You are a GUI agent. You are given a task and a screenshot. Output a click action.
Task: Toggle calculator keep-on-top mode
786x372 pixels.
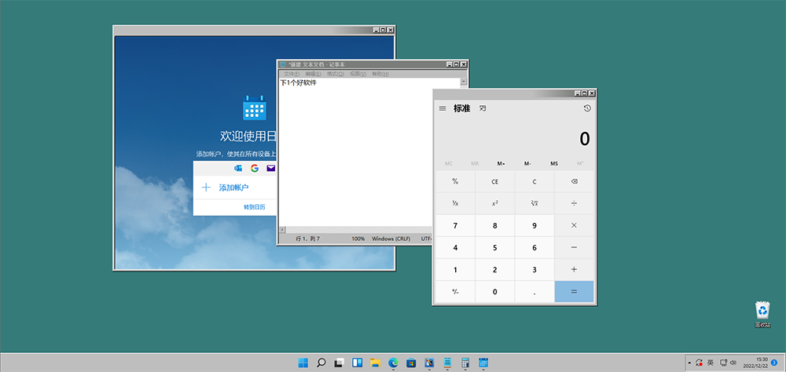483,108
